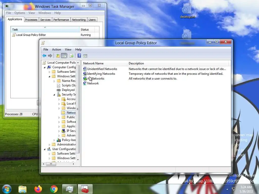Switch to Task Manager taskbar button
Image resolution: width=259 pixels, height=194 pixels.
point(69,189)
